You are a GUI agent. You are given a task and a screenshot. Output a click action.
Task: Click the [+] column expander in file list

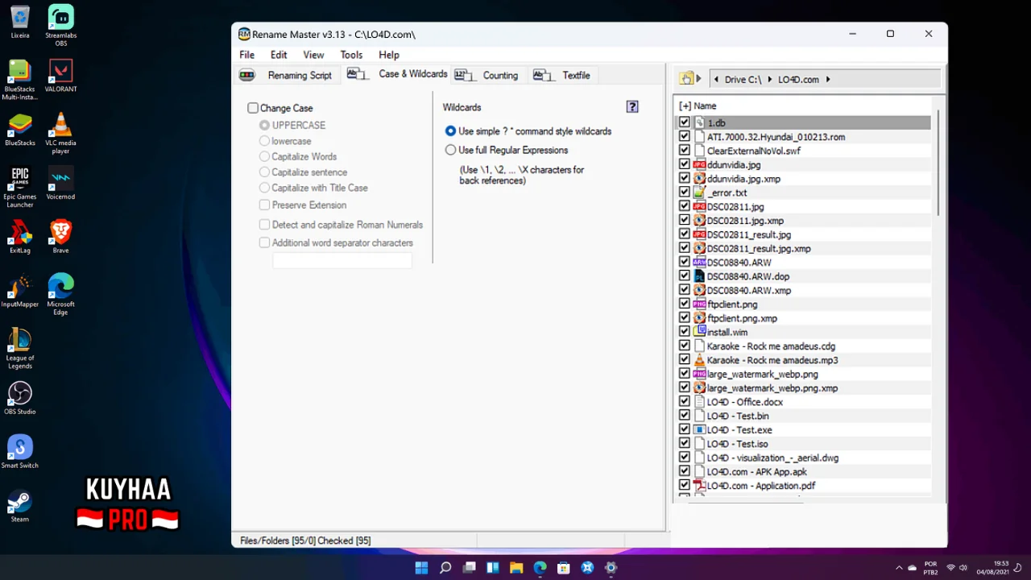pyautogui.click(x=685, y=106)
